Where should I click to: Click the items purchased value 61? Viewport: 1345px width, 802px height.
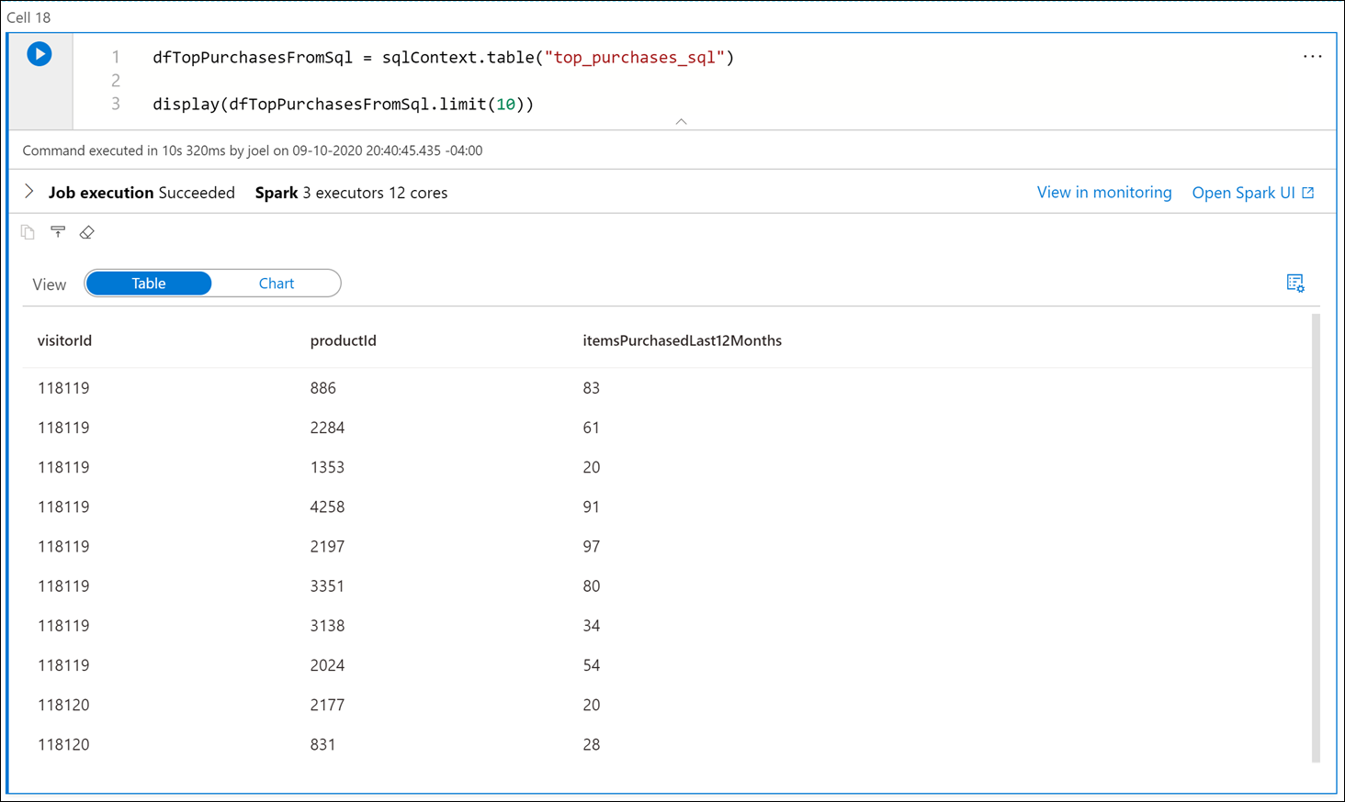coord(591,428)
